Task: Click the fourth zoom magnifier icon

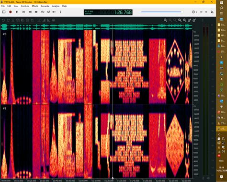Action: click(x=180, y=20)
